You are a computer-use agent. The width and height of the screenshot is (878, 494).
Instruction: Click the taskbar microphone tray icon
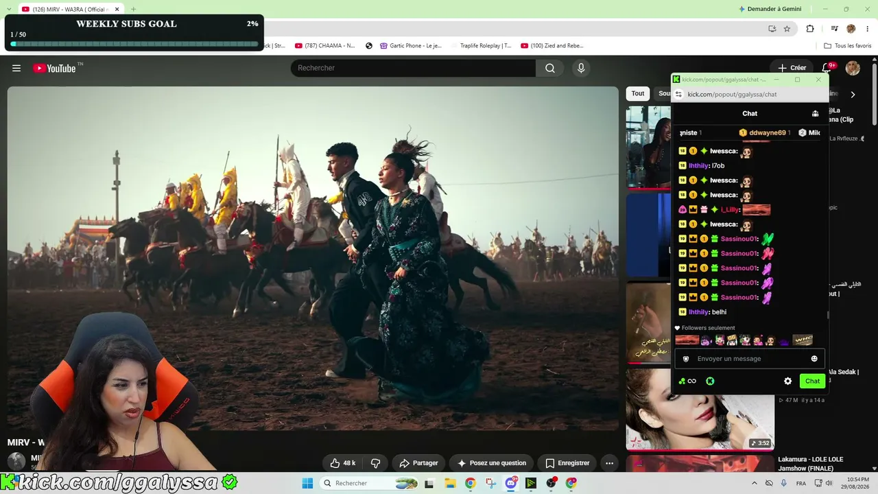[785, 483]
